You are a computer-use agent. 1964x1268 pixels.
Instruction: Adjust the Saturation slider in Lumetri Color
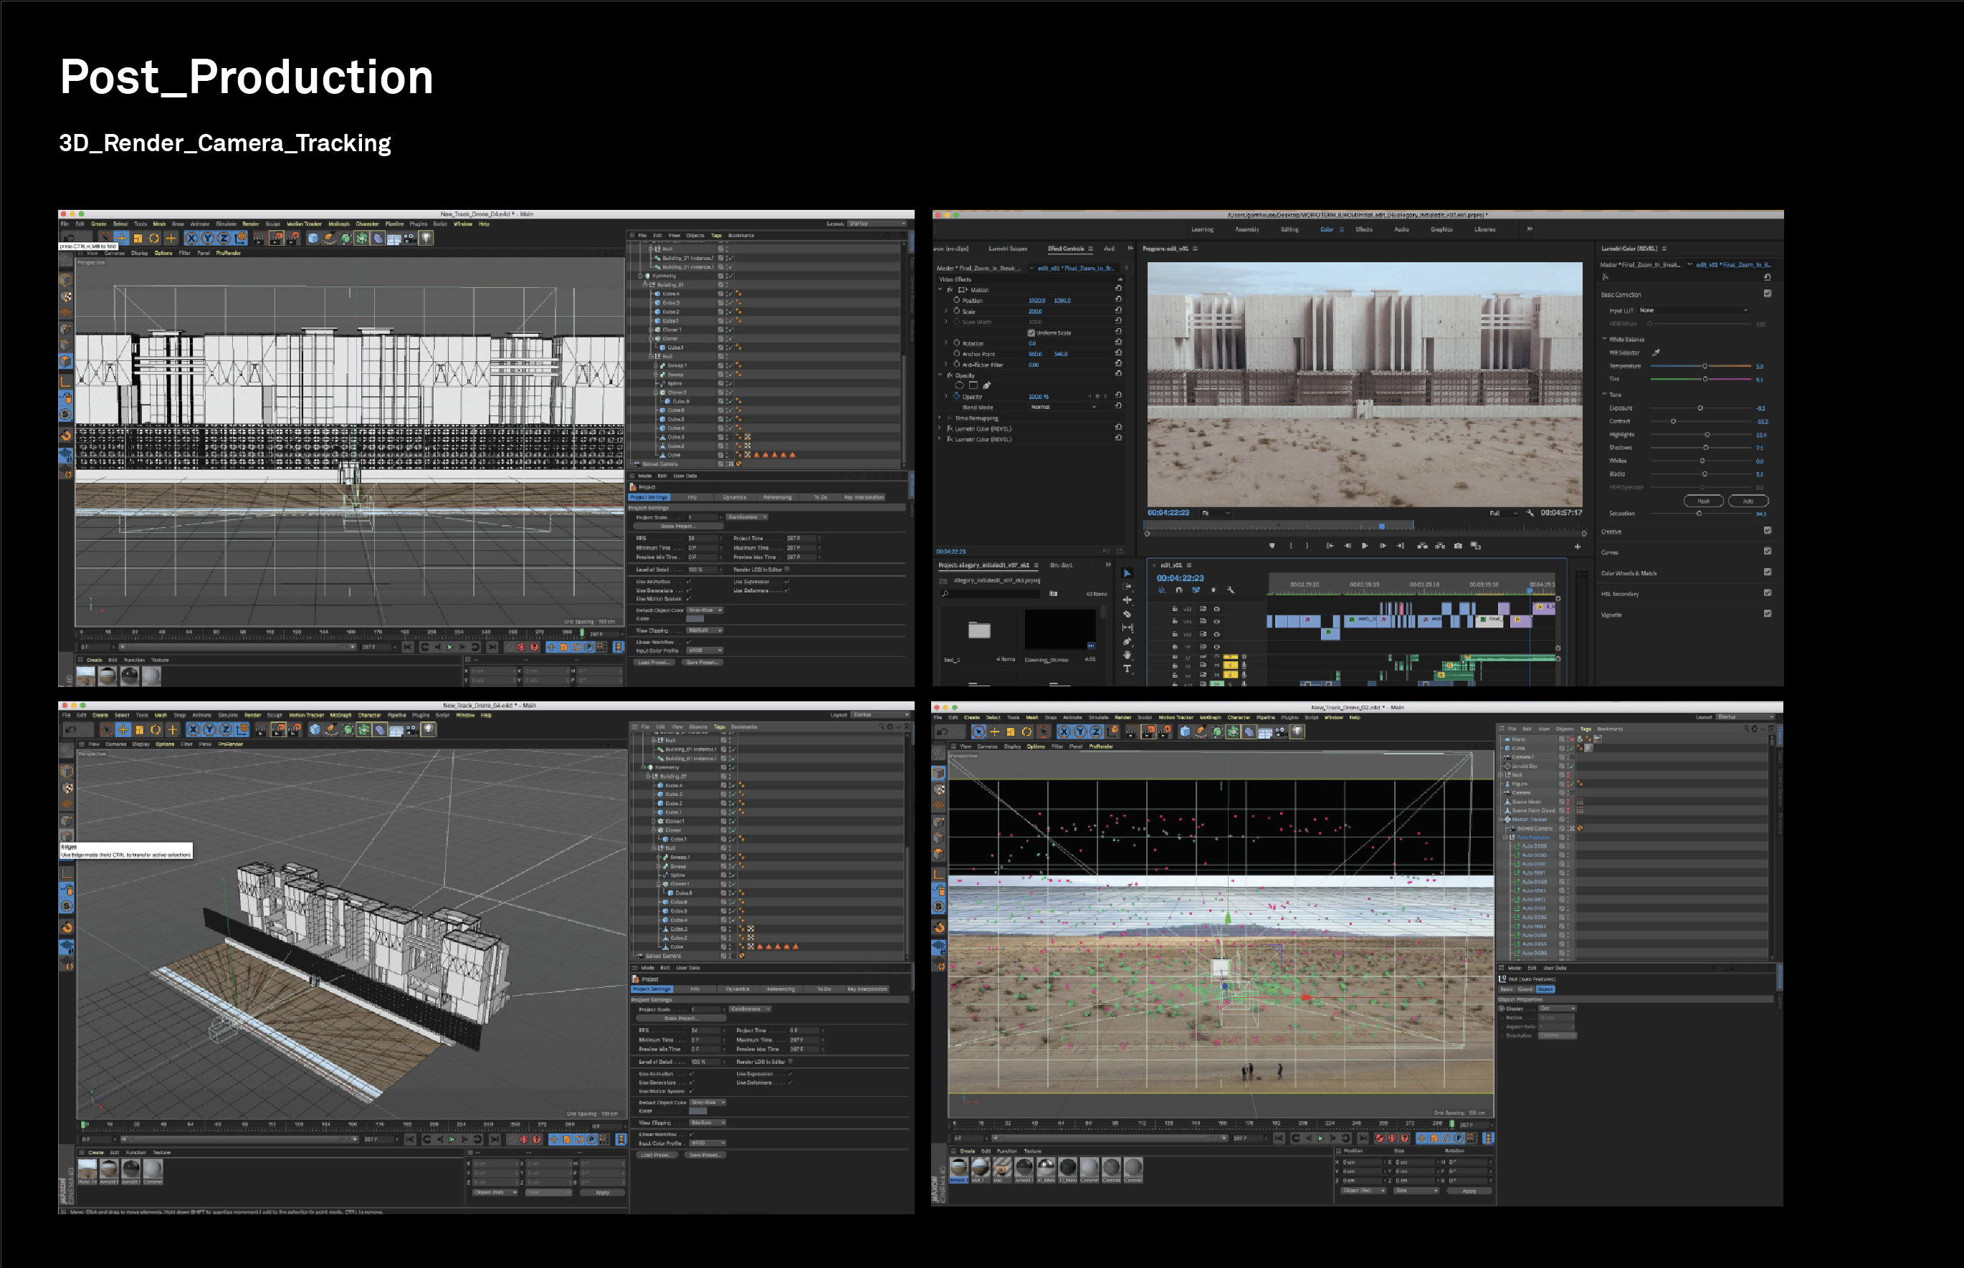(1700, 513)
